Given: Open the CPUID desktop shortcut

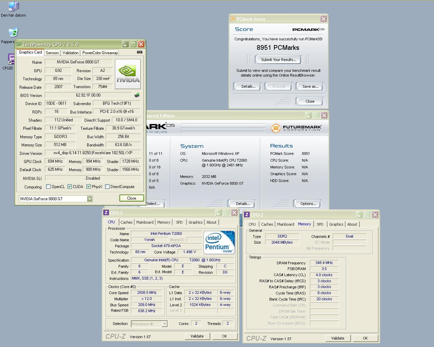Looking at the screenshot, I should click(x=11, y=59).
